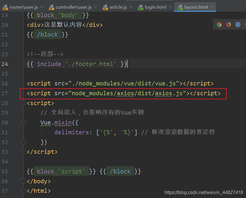Switch to router\user.js tab
This screenshot has width=246, height=198.
(x=23, y=7)
